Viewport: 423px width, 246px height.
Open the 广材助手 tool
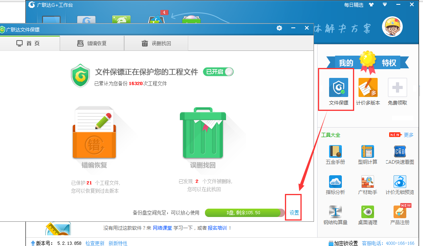(367, 182)
